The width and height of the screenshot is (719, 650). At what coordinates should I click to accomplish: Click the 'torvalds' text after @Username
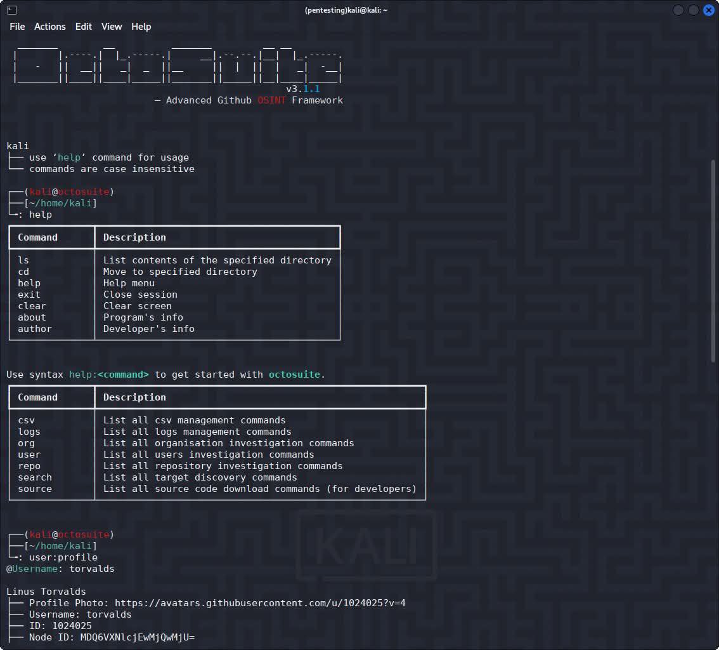click(x=92, y=569)
